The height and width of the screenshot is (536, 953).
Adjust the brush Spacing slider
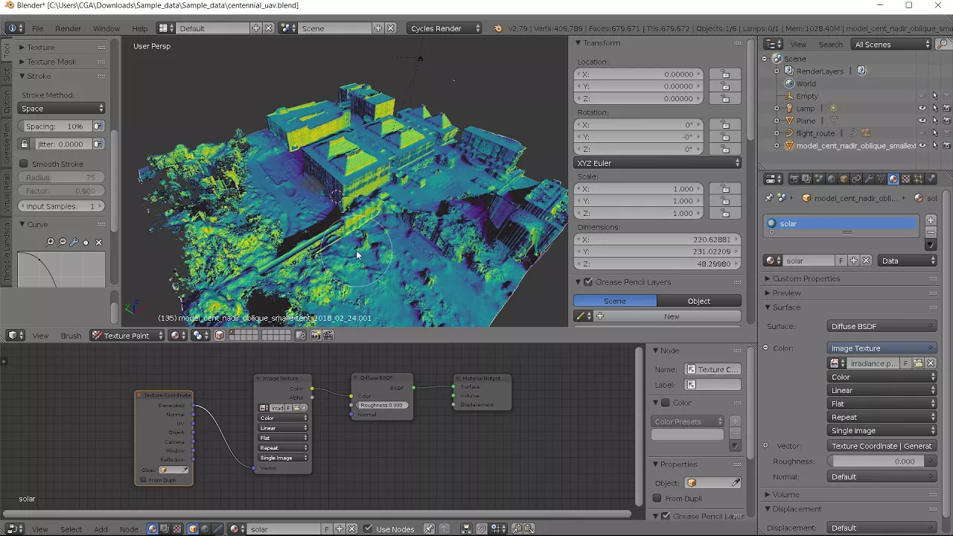[x=56, y=127]
